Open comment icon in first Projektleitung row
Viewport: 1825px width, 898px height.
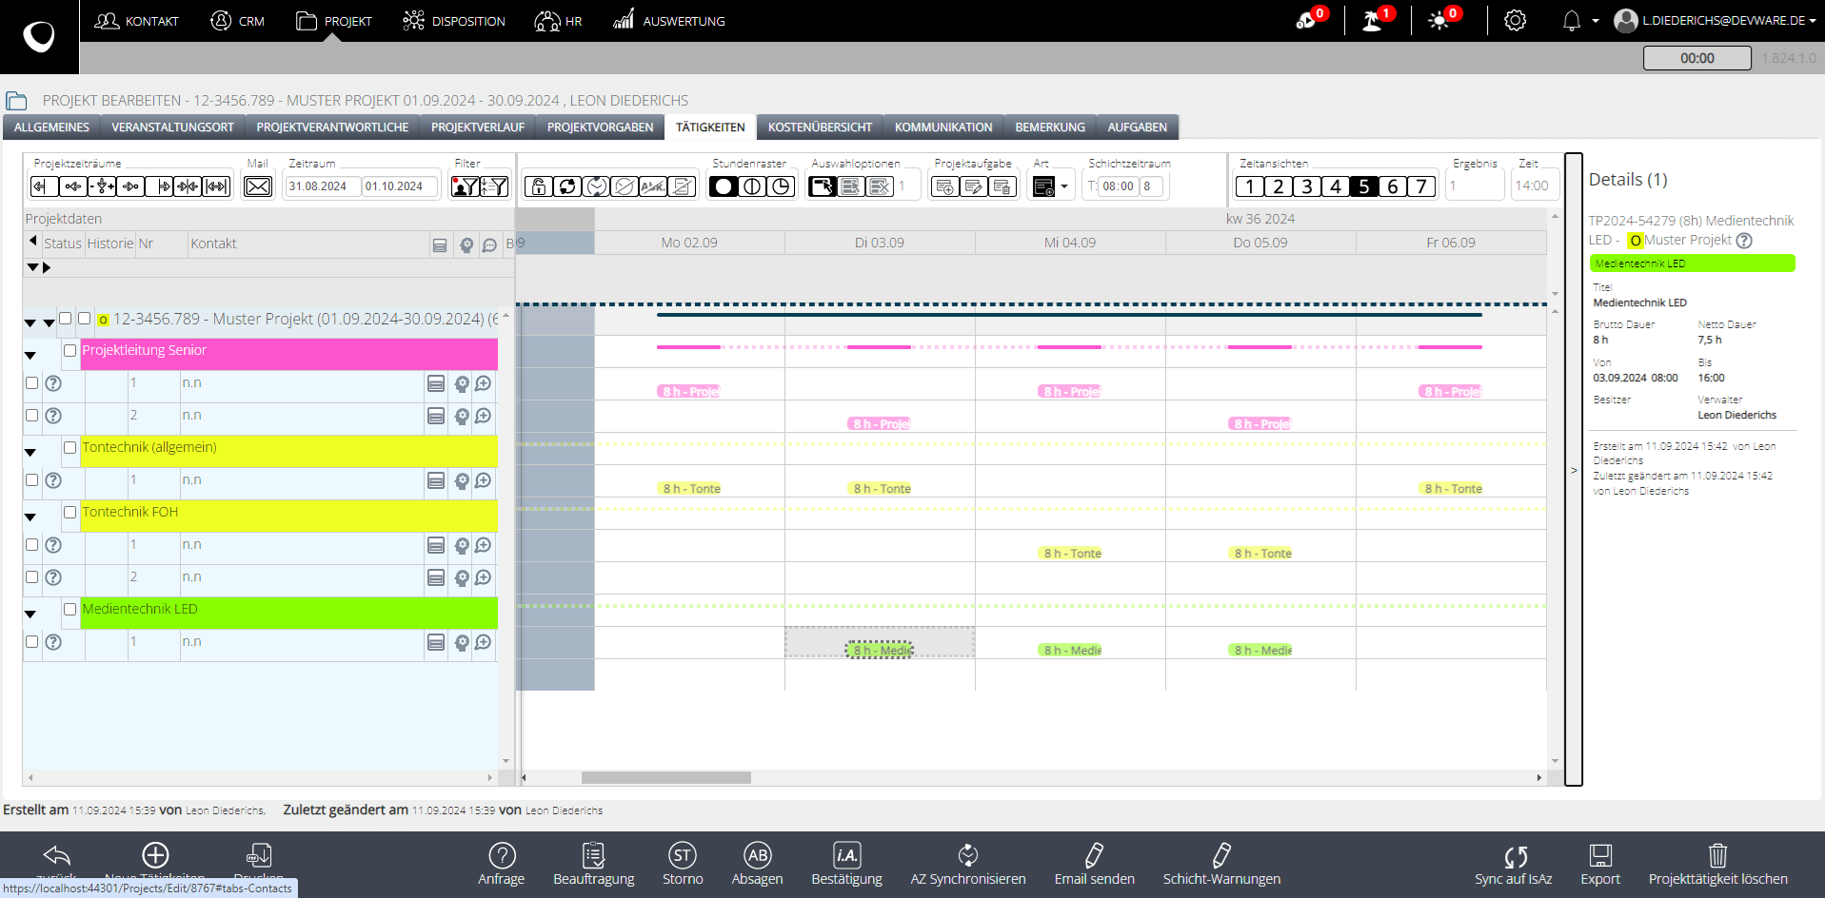(484, 383)
